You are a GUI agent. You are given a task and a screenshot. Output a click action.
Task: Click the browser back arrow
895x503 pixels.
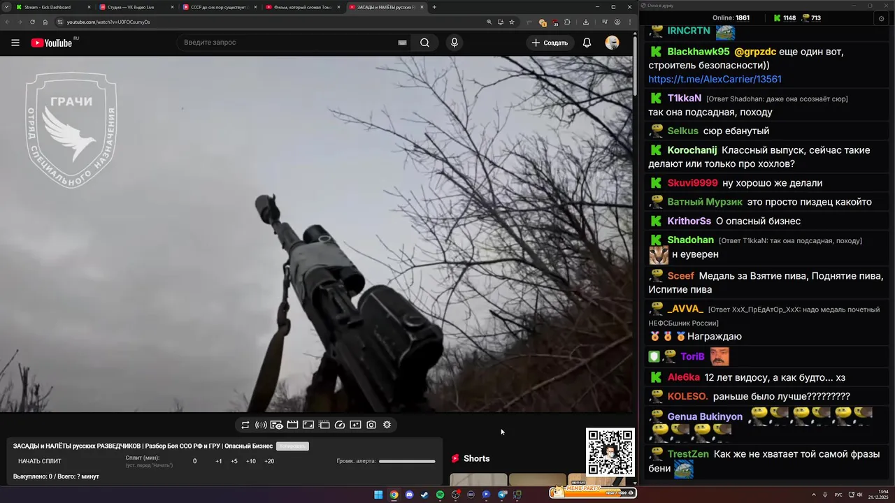(x=7, y=22)
